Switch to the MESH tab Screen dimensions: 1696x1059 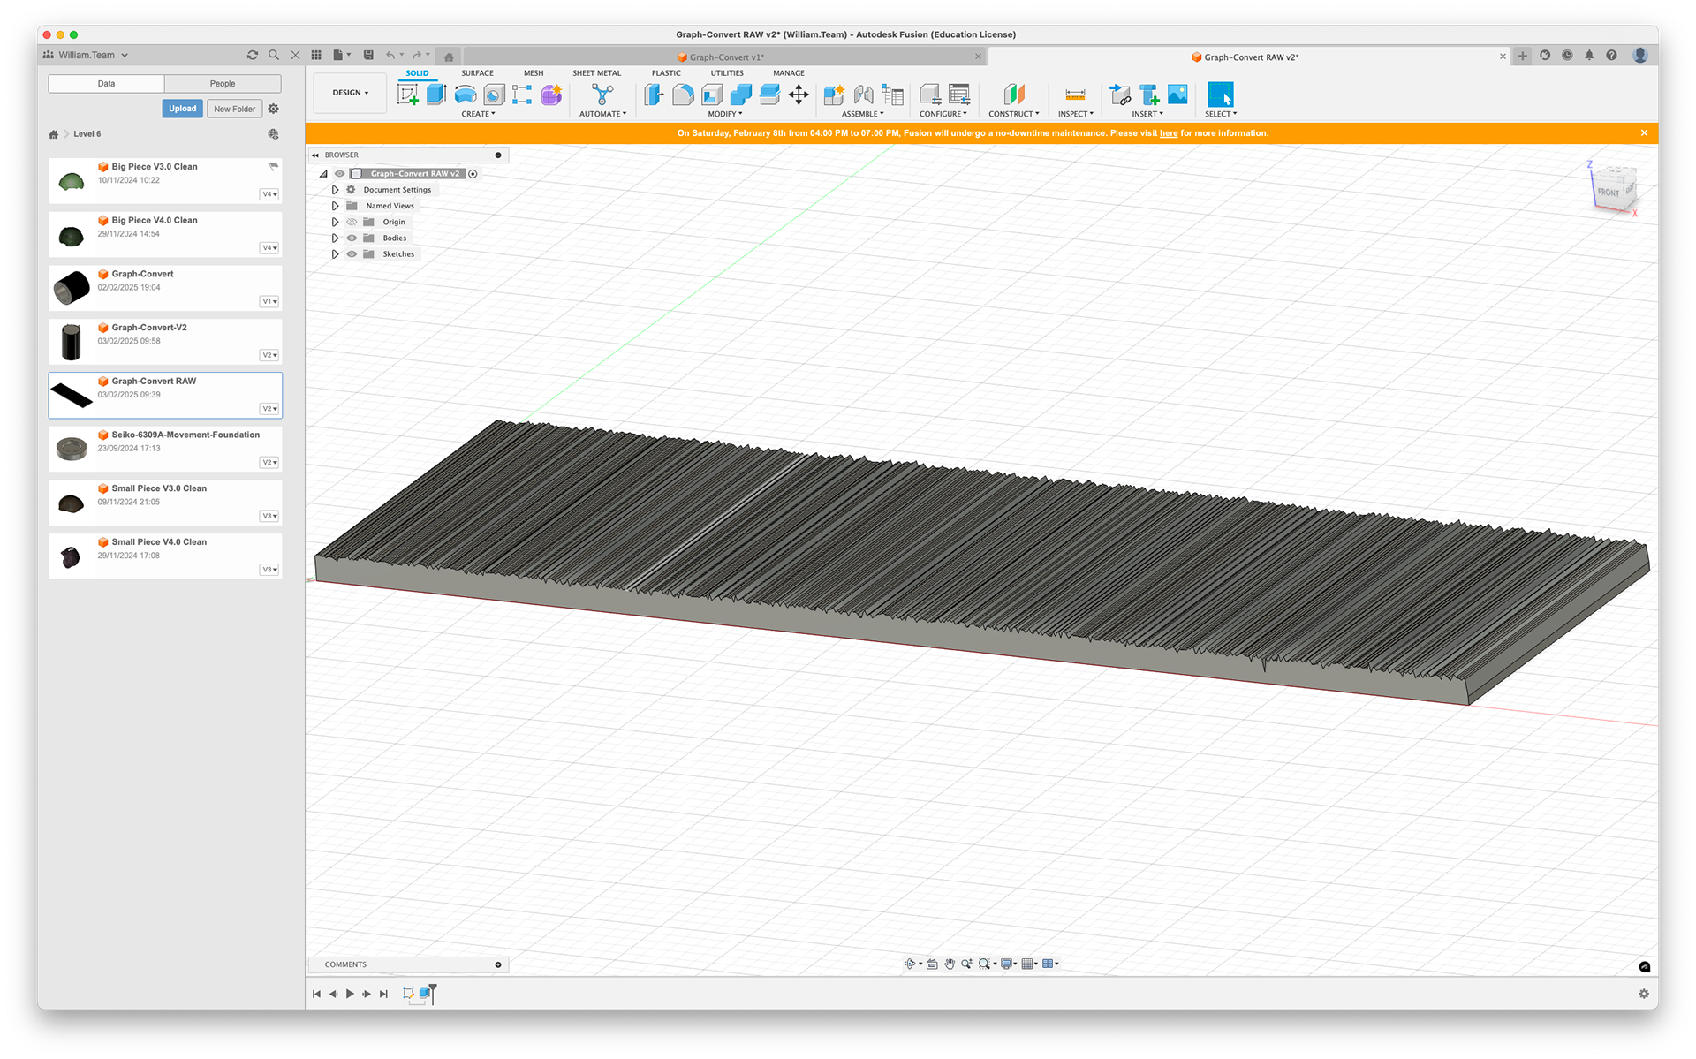pos(534,73)
